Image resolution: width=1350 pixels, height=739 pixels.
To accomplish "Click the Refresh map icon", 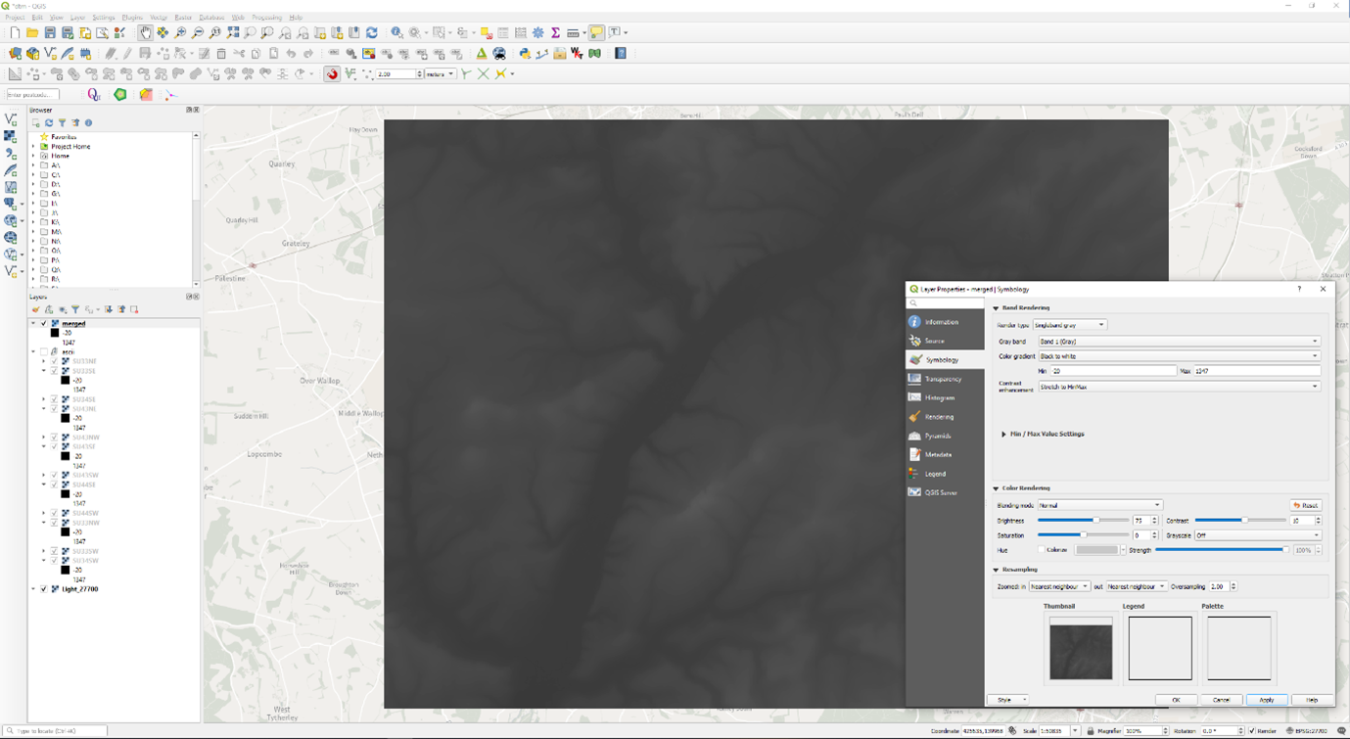I will pos(372,33).
